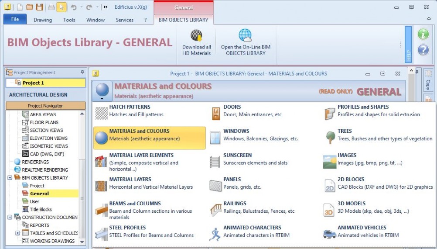
Task: Collapse the ribbon with the chevron
Action: pos(429,19)
